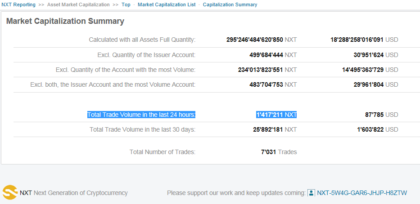Click the 18'288'258'016'091 USD value
The image size is (420, 204).
[x=364, y=40]
